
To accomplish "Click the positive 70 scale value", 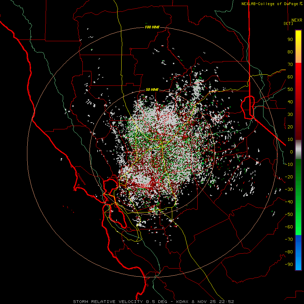I will click(x=290, y=65).
